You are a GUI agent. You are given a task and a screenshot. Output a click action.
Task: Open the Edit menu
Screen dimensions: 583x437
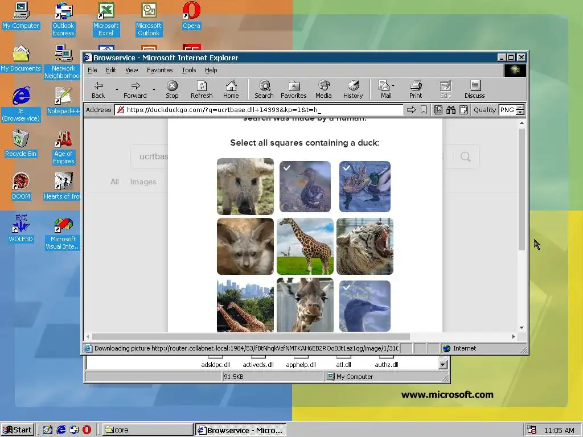tap(111, 70)
